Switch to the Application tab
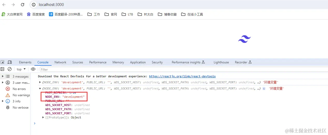 pyautogui.click(x=138, y=62)
